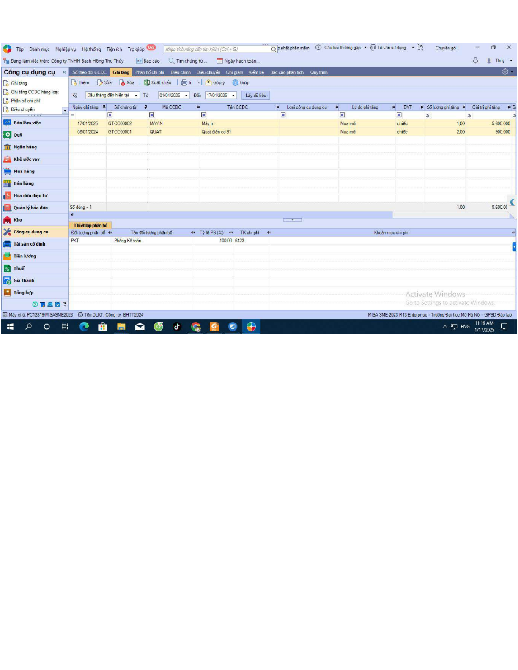Toggle the filter box under Tên CCDC
This screenshot has height=670, width=518.
pos(203,115)
